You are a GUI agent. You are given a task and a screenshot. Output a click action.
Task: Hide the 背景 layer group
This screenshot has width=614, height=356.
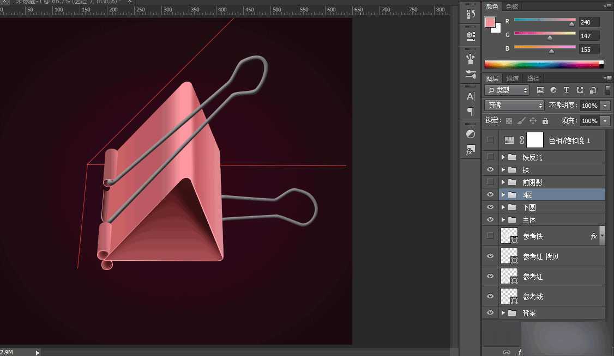(x=490, y=313)
